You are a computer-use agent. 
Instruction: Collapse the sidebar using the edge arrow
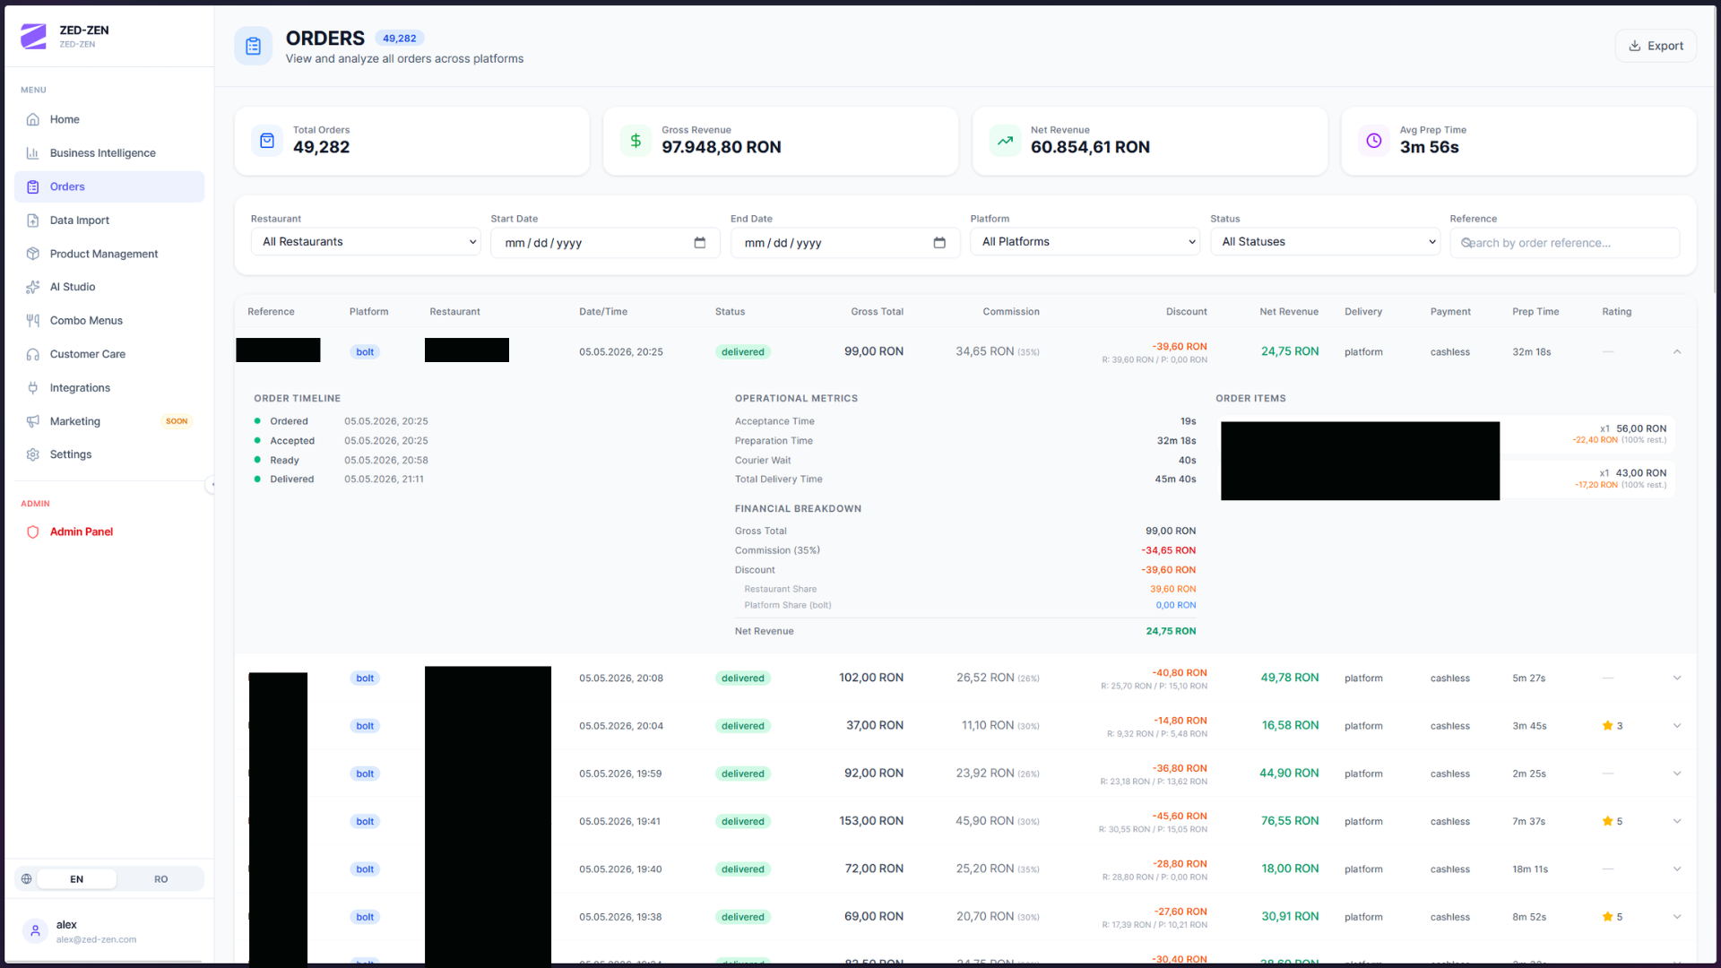212,485
